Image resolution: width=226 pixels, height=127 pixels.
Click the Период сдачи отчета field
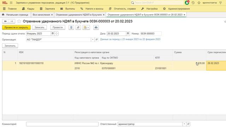point(38,34)
